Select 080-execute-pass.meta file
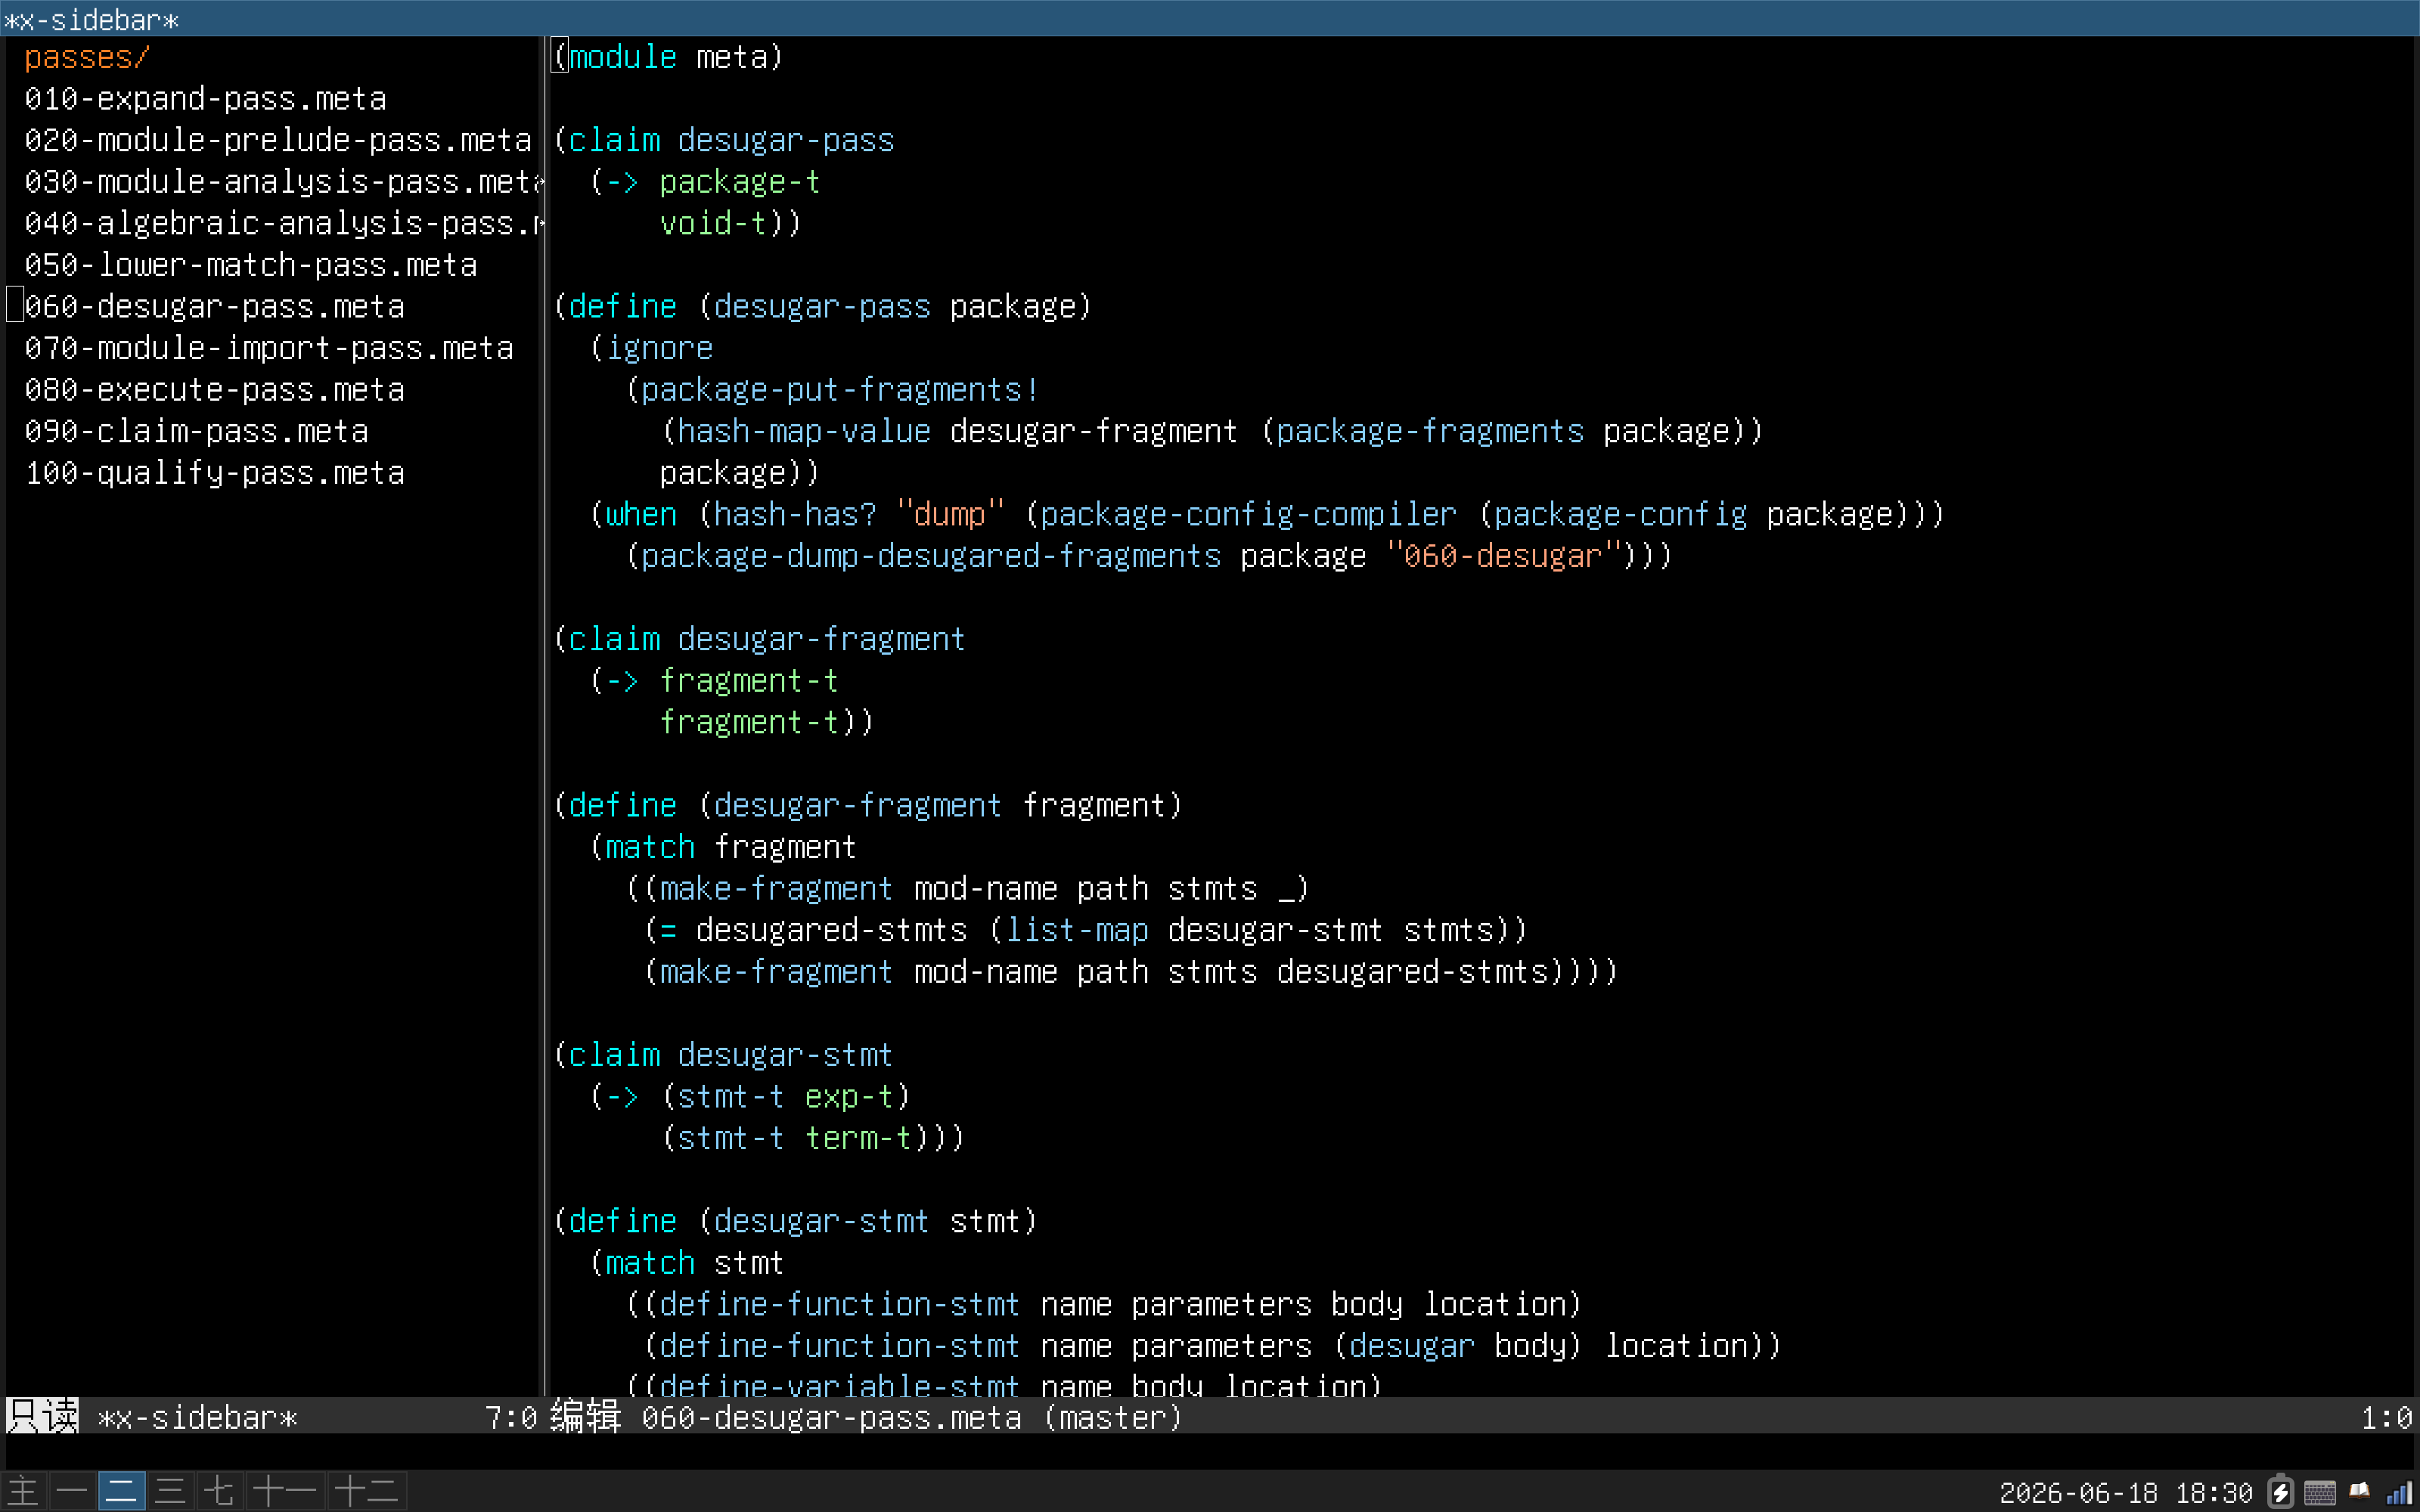 (214, 390)
